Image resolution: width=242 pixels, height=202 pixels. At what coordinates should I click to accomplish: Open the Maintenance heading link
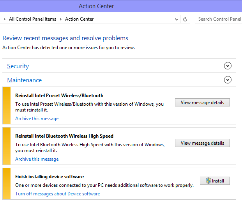(x=25, y=80)
